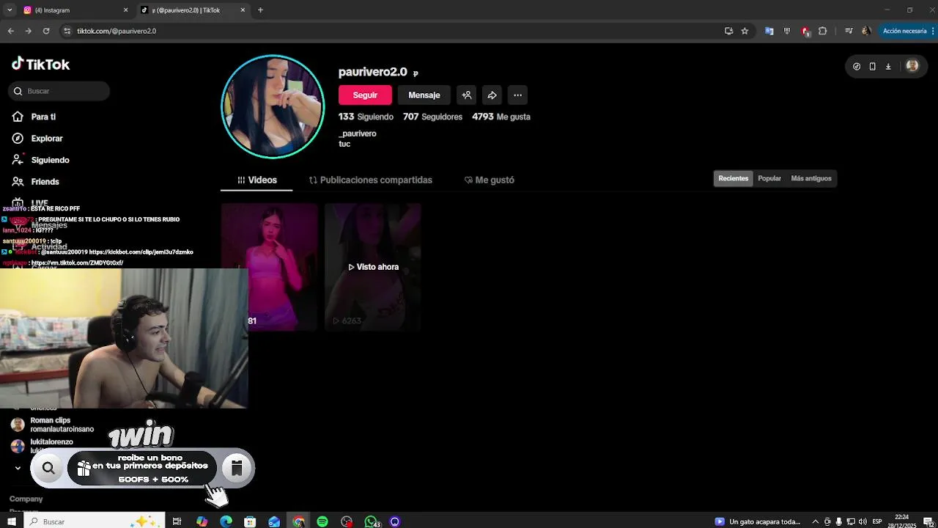The height and width of the screenshot is (528, 938).
Task: Sort videos by Más antiguos
Action: [x=811, y=178]
